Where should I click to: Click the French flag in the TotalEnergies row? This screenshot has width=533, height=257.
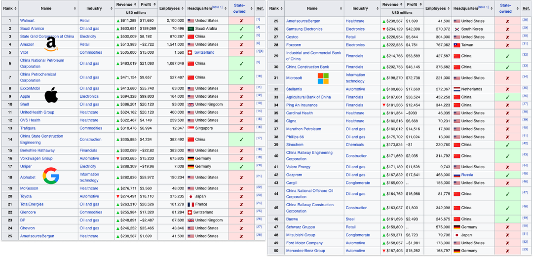point(190,204)
